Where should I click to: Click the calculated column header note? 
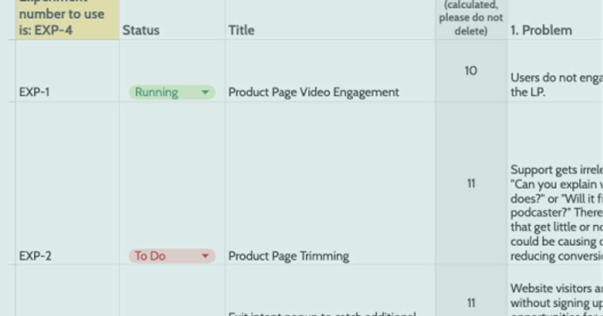(x=470, y=17)
